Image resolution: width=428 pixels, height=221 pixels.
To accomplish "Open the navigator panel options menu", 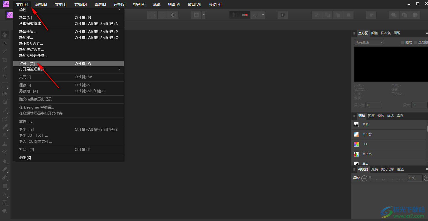I will tap(427, 169).
